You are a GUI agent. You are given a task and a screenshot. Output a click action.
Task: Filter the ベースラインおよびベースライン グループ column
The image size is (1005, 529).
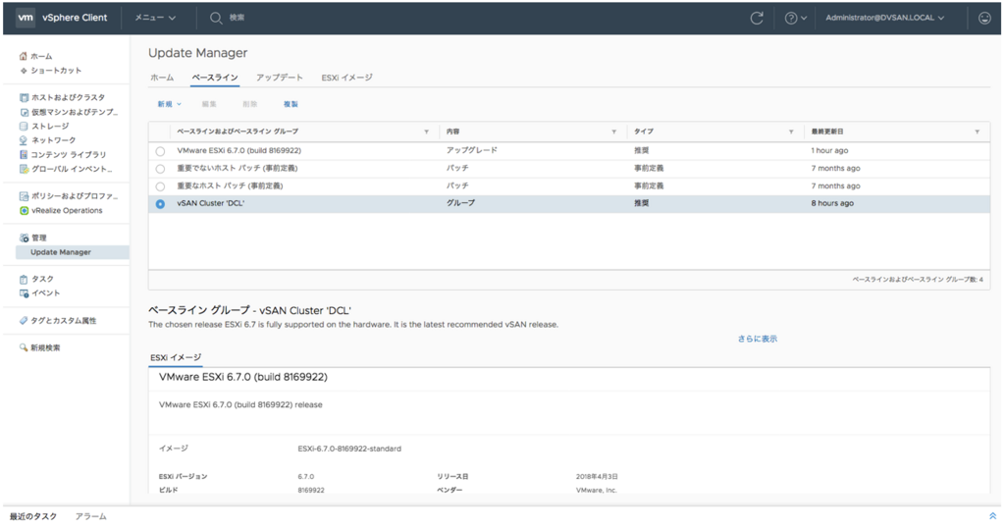(x=426, y=132)
